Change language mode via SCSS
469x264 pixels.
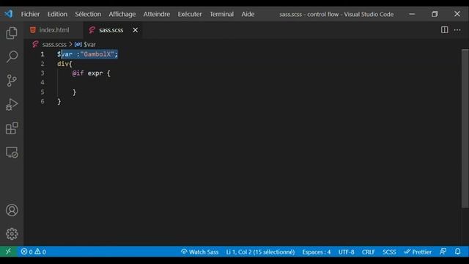(x=389, y=252)
